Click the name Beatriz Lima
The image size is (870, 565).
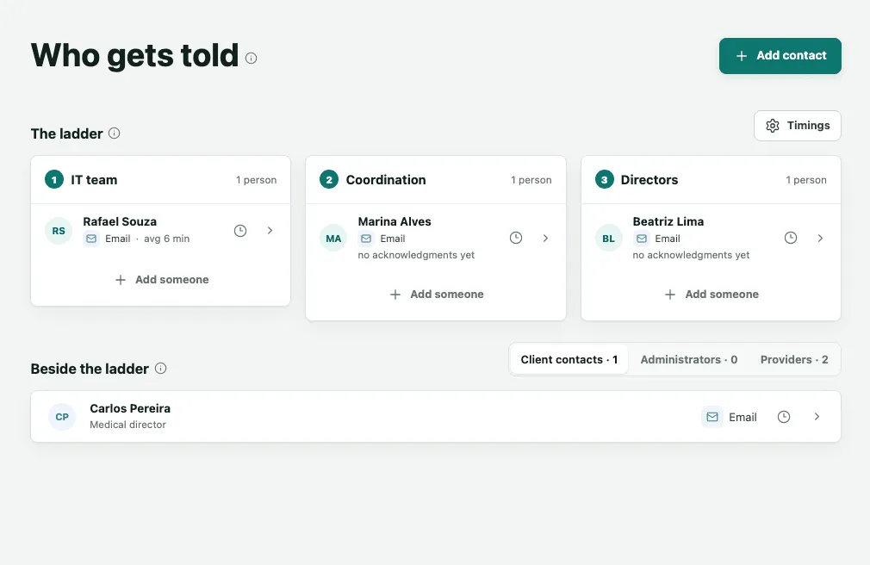(668, 221)
